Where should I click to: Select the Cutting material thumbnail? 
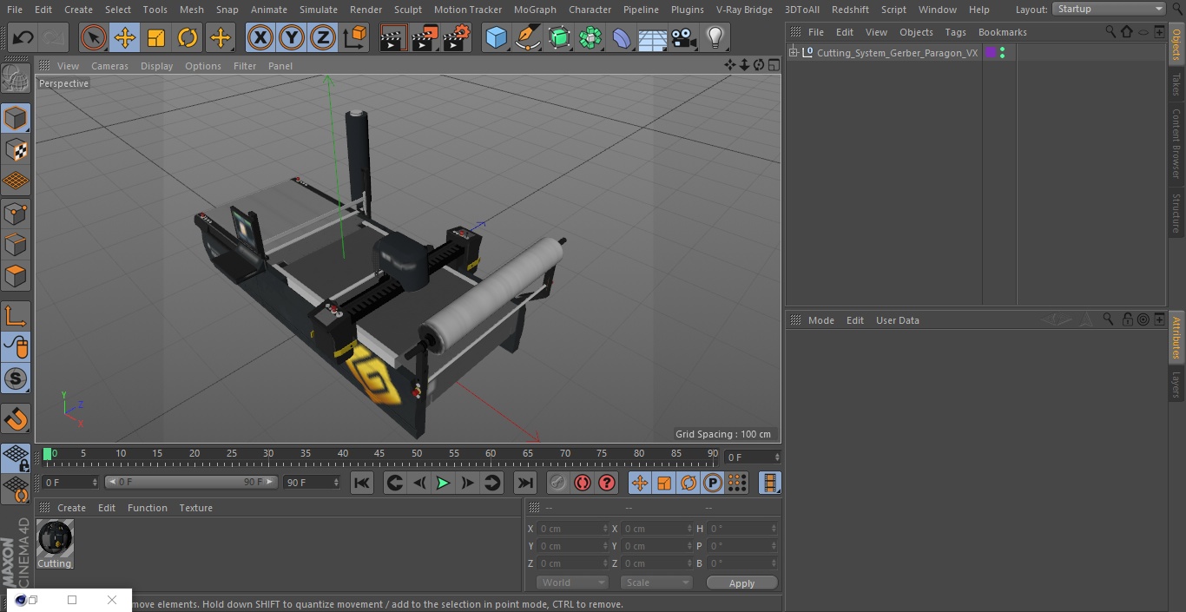pos(55,539)
